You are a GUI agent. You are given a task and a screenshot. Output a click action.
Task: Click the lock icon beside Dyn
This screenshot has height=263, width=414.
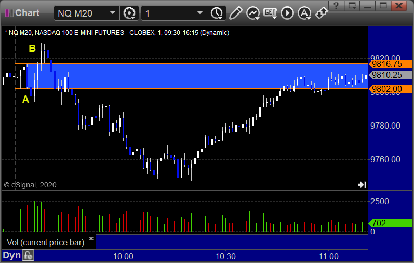(x=28, y=256)
